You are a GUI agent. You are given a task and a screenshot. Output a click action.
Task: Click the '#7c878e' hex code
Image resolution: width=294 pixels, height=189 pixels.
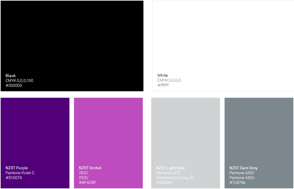coord(238,183)
